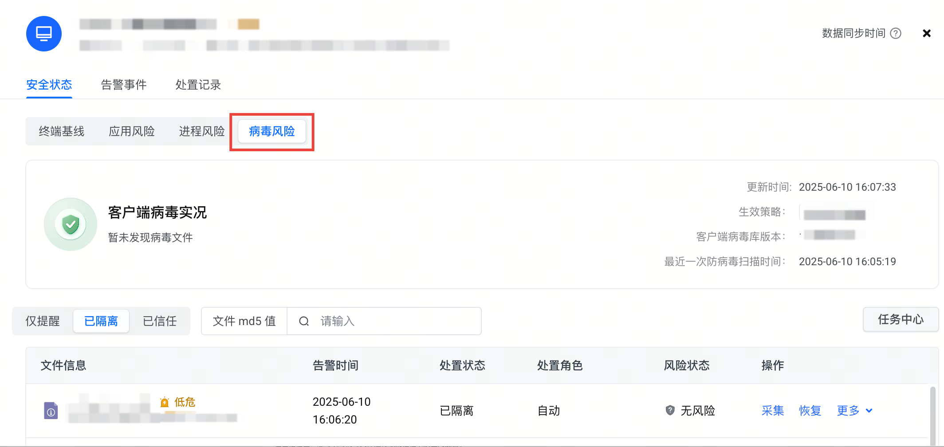Switch to the 仅提醒 filter
The width and height of the screenshot is (944, 447).
coord(43,321)
